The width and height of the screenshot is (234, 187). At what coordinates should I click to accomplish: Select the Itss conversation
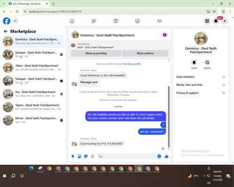(x=33, y=94)
